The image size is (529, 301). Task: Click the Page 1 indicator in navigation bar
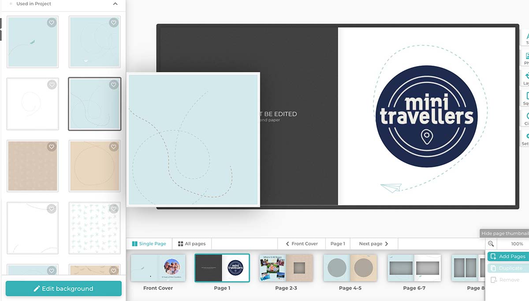click(338, 244)
